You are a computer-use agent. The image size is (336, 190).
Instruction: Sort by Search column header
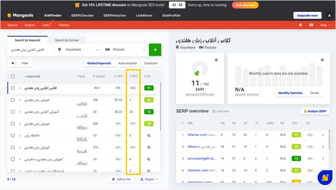click(x=99, y=76)
